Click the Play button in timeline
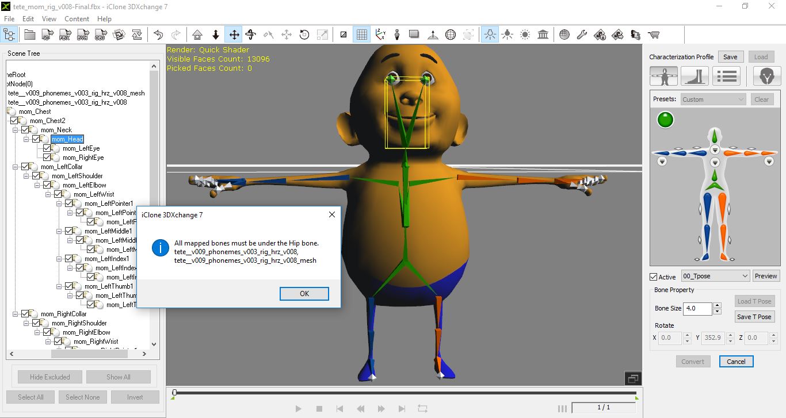 tap(298, 409)
